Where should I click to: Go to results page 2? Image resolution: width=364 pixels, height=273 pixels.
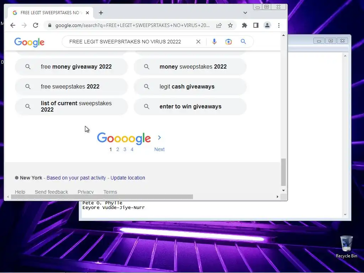coord(118,149)
